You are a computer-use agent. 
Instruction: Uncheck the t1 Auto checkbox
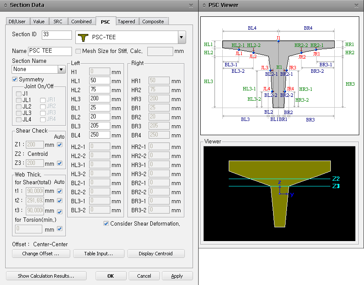(x=59, y=191)
